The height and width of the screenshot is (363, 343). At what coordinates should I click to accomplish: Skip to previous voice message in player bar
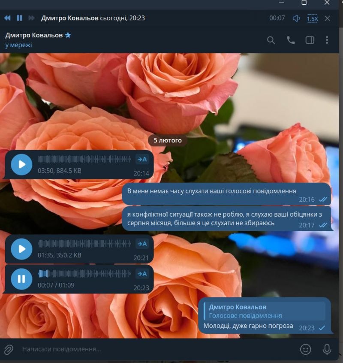pyautogui.click(x=7, y=18)
